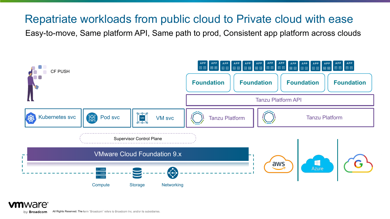The height and width of the screenshot is (219, 390).
Task: Click the Compute label
Action: pyautogui.click(x=101, y=185)
